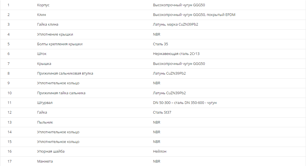
Task: Select 'Прижимная сальниковая втулка' cell
Action: [x=65, y=73]
